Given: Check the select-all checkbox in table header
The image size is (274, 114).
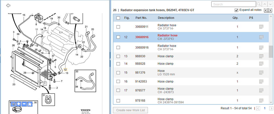Looking at the screenshot, I should coord(118,18).
